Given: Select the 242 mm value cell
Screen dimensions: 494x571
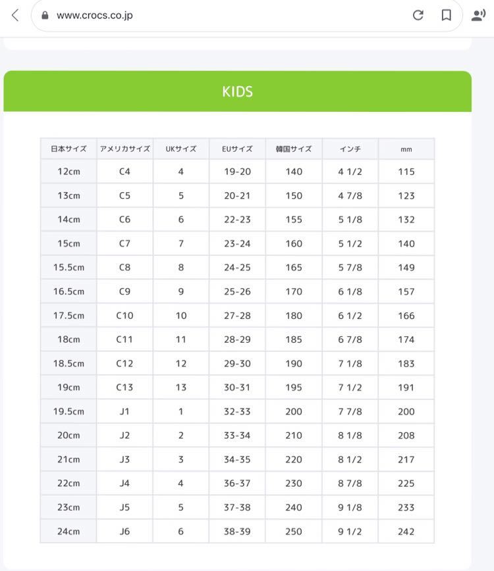Looking at the screenshot, I should pyautogui.click(x=406, y=532).
